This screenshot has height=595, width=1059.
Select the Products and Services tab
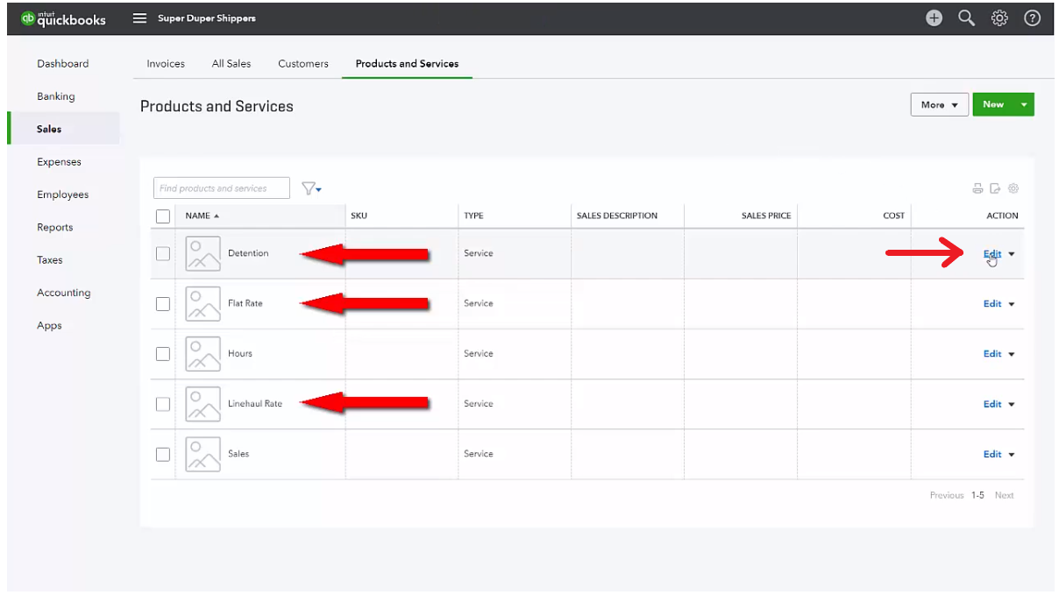click(x=407, y=64)
